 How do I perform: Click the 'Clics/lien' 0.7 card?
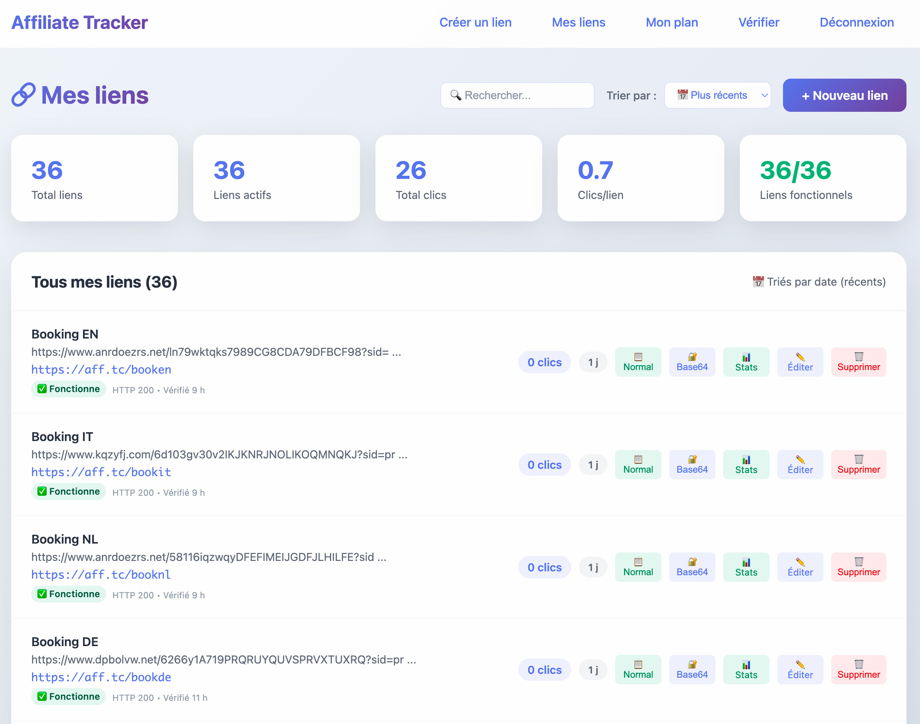pyautogui.click(x=641, y=178)
